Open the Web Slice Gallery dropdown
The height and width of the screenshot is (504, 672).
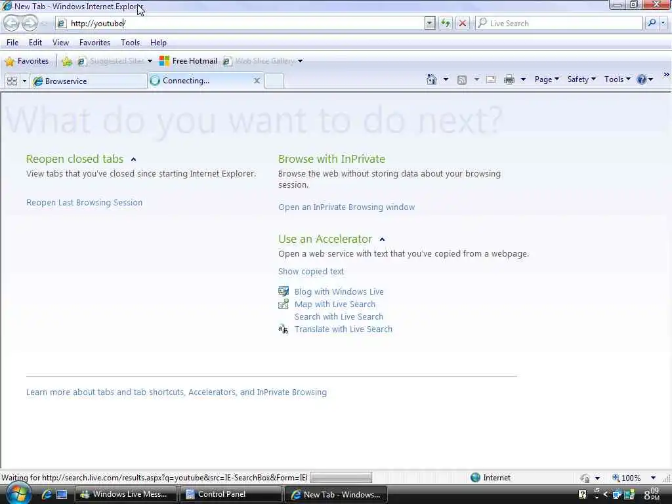tap(301, 61)
